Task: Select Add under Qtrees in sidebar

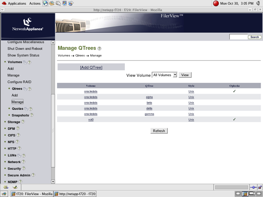Action: pyautogui.click(x=15, y=95)
